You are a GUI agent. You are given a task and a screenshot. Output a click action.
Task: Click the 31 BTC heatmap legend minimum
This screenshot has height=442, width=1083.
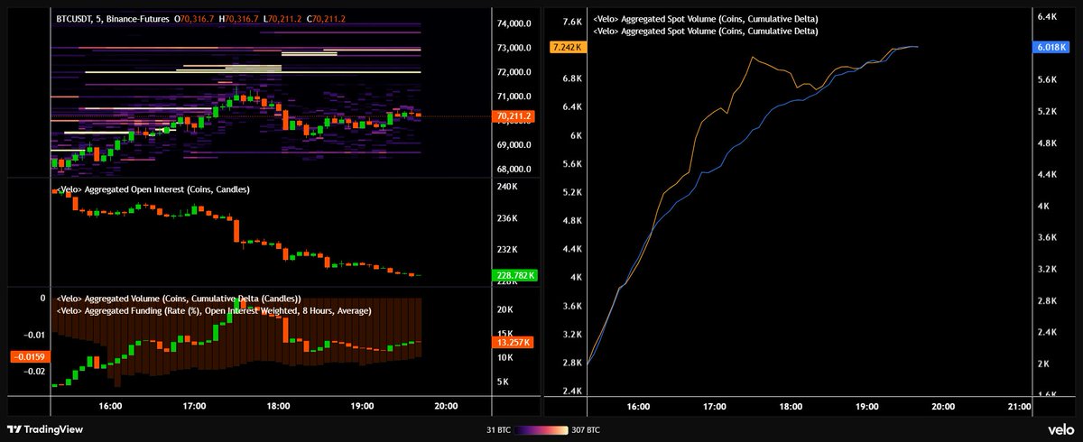[500, 429]
